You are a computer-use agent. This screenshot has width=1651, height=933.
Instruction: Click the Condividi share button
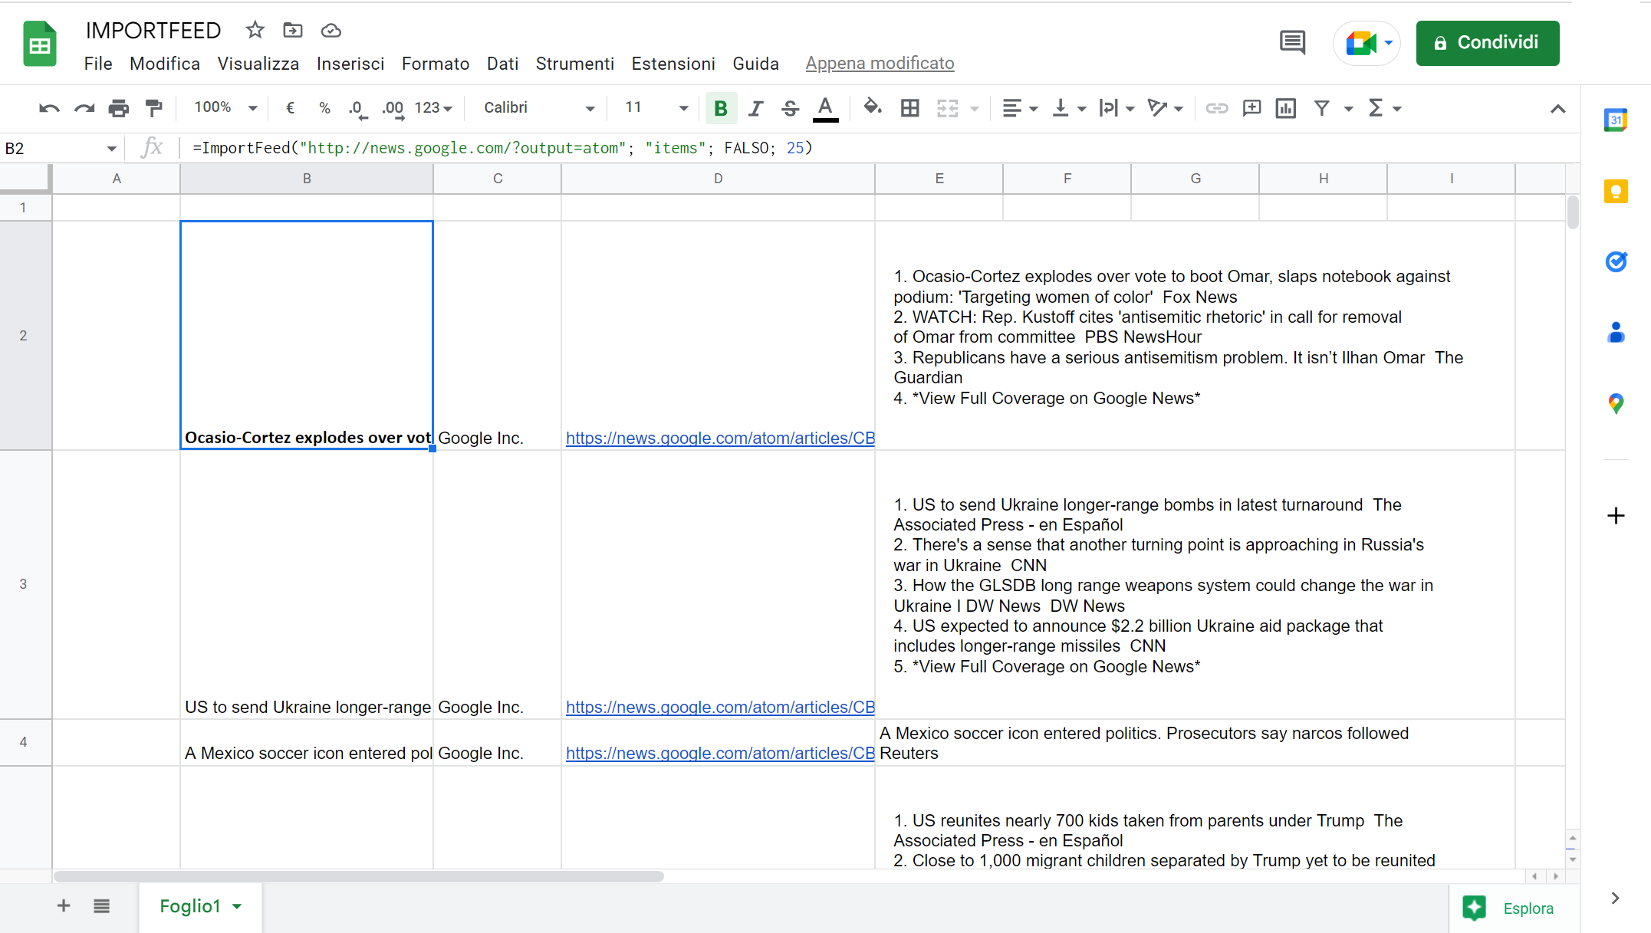pyautogui.click(x=1487, y=43)
